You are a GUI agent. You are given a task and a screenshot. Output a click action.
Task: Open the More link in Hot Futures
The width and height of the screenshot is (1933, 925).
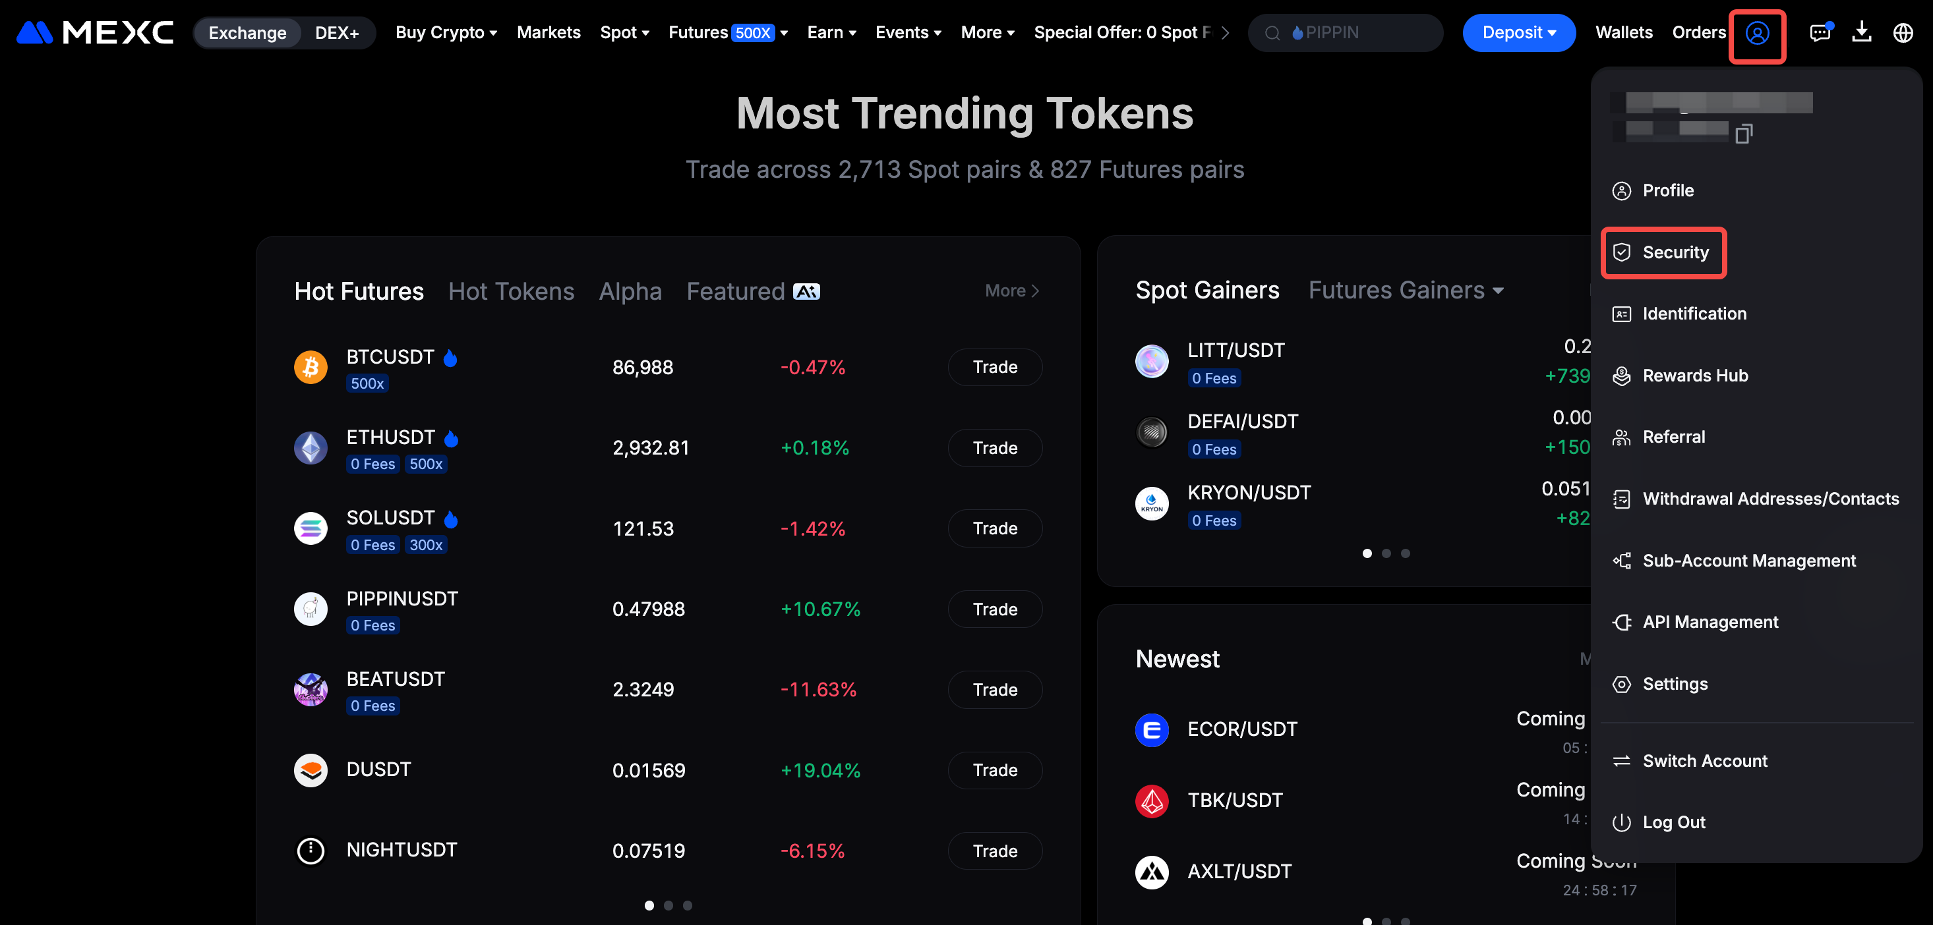pyautogui.click(x=1011, y=291)
